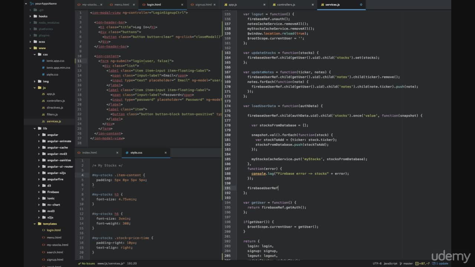Close the controllers.js tab
This screenshot has width=475, height=267.
coord(313,5)
